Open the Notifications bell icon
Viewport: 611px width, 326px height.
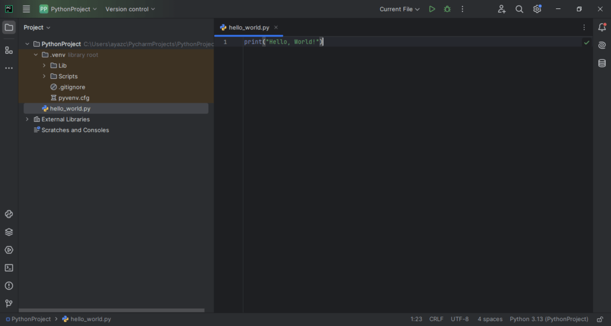click(x=602, y=27)
